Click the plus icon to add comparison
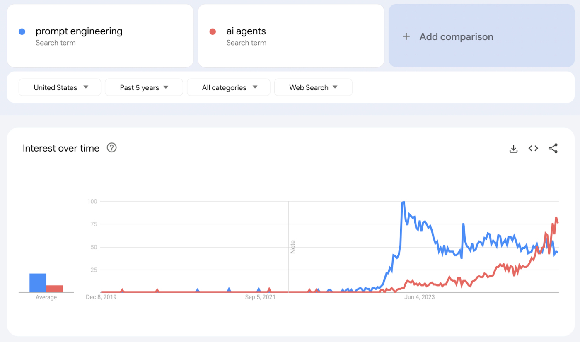Screen dimensions: 580x342 (406, 36)
